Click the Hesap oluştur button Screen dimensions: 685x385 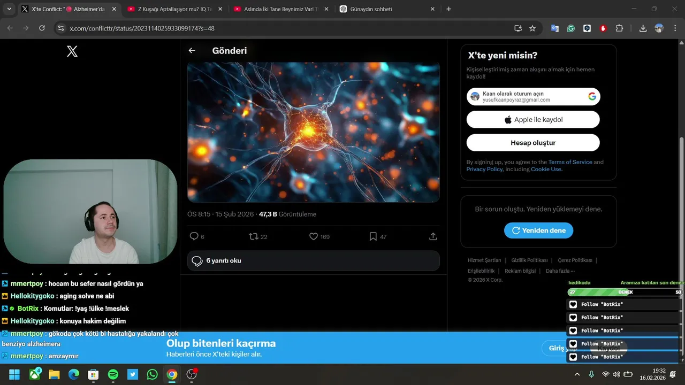pos(533,143)
